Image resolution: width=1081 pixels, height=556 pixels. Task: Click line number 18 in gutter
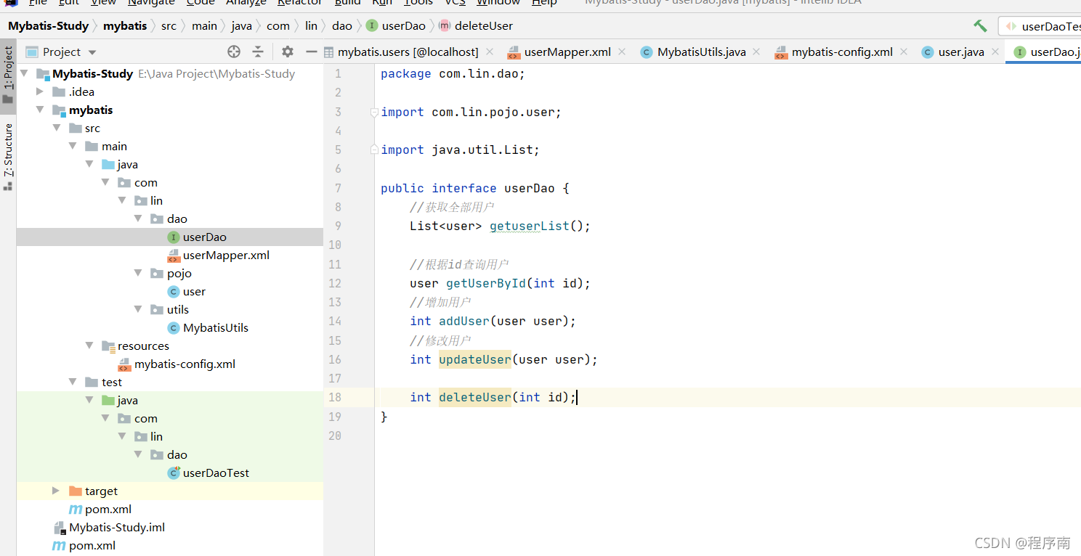335,397
